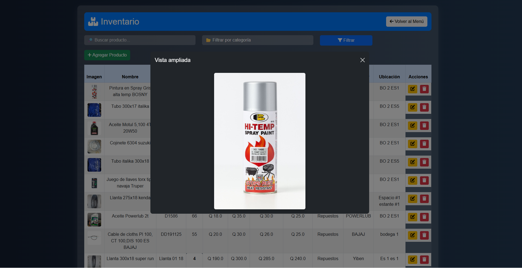Viewport: 522px width, 268px height.
Task: Click the Inventario boxes icon
Action: [93, 22]
